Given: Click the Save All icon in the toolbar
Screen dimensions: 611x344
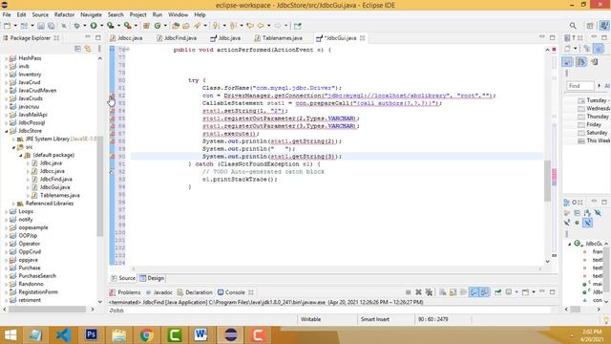Looking at the screenshot, I should pyautogui.click(x=51, y=26).
